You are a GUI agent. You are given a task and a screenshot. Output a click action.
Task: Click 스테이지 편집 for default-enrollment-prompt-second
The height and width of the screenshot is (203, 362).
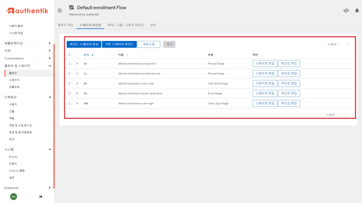[x=265, y=73]
